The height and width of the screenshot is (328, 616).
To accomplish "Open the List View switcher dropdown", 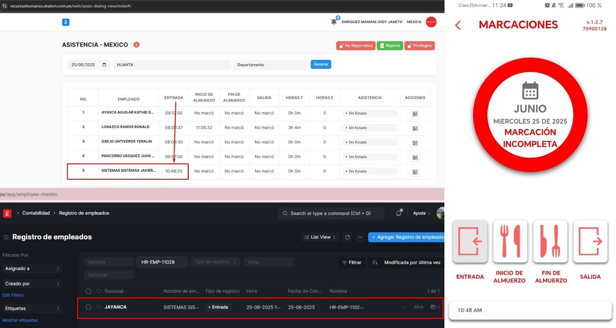I will [320, 237].
